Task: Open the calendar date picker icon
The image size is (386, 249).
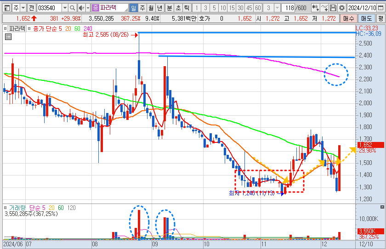Action: tap(380, 8)
